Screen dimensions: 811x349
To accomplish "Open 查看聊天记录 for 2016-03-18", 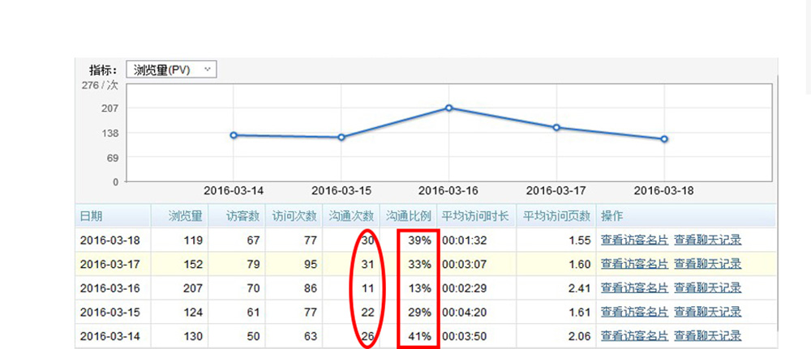I will 707,240.
